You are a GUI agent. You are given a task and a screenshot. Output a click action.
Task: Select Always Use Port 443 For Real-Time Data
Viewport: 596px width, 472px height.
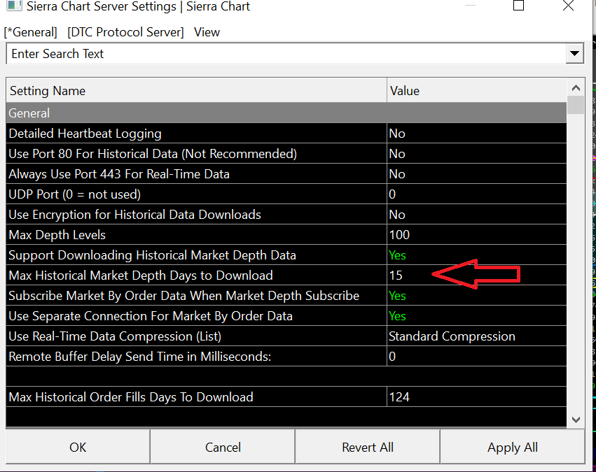pyautogui.click(x=197, y=174)
